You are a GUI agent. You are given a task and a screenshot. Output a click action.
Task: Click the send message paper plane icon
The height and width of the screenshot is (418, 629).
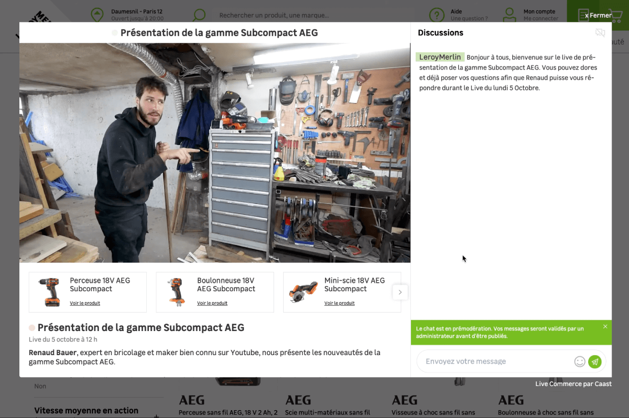point(594,361)
